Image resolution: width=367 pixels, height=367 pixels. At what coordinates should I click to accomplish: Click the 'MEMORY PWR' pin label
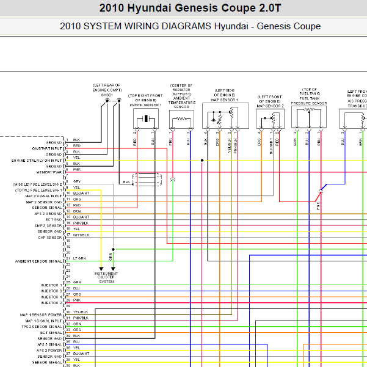coord(49,172)
